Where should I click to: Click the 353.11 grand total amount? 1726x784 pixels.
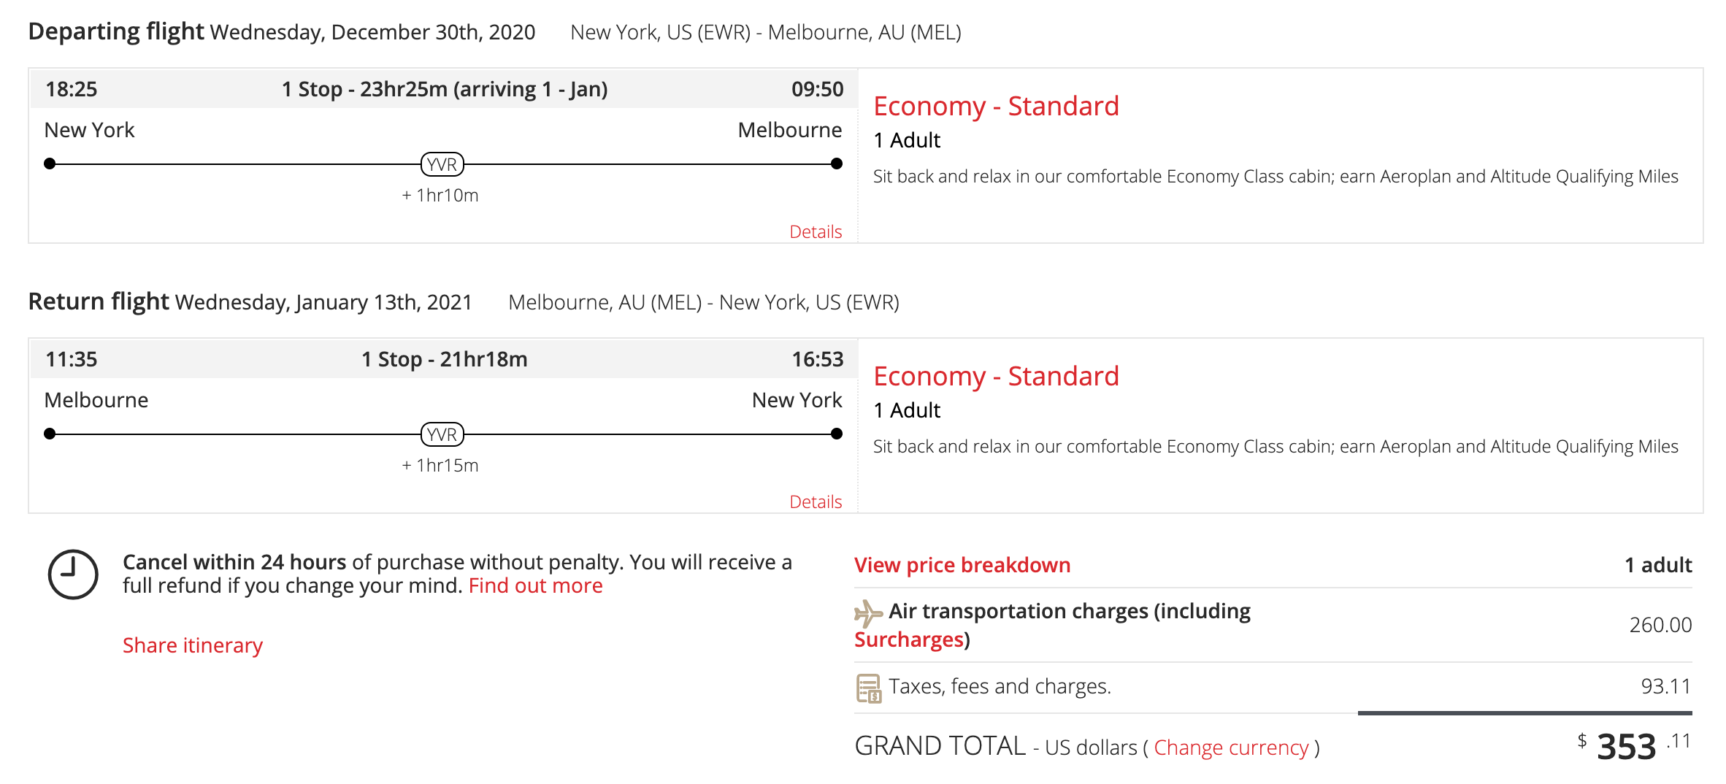pos(1635,746)
